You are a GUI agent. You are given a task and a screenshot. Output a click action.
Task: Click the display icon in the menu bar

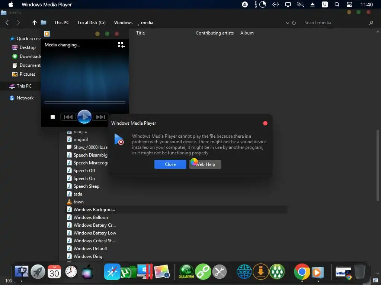click(288, 4)
